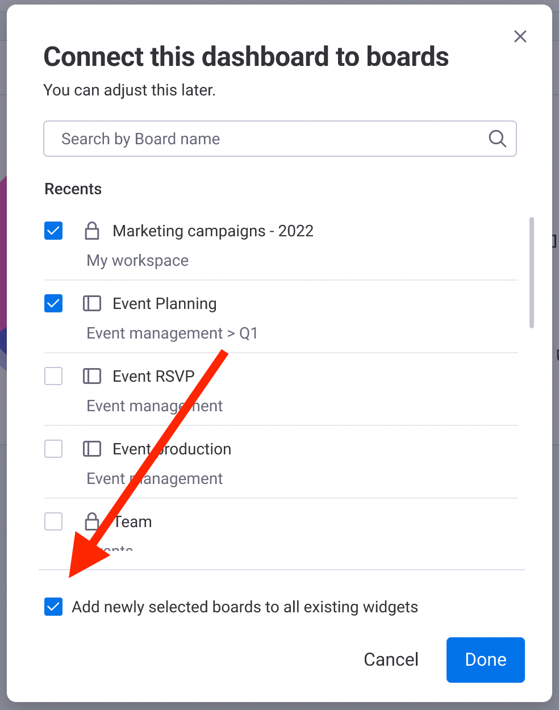Focus the Search by Board name field
The image size is (559, 710).
tap(279, 139)
